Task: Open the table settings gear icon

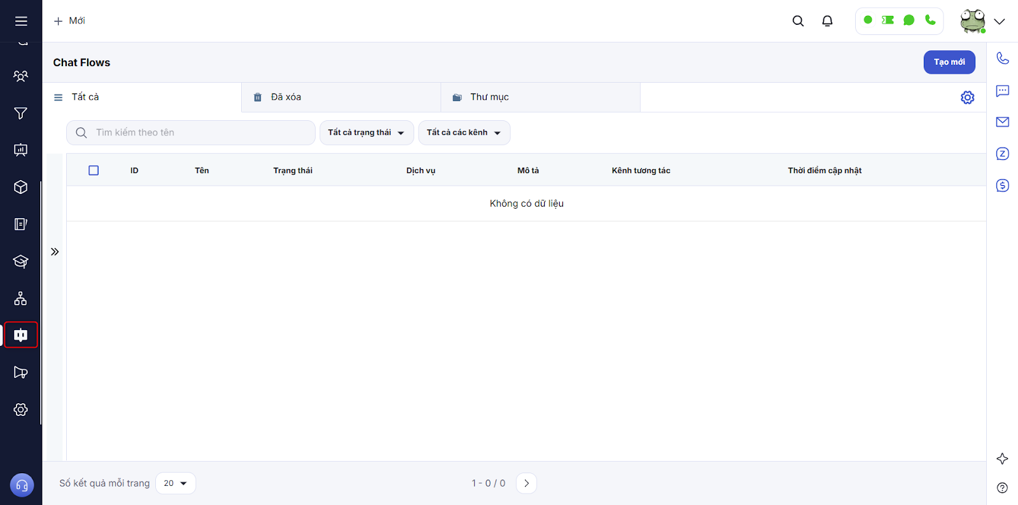Action: coord(967,97)
